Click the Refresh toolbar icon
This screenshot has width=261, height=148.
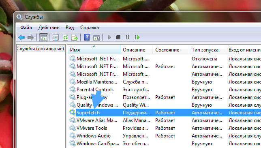pyautogui.click(x=65, y=37)
